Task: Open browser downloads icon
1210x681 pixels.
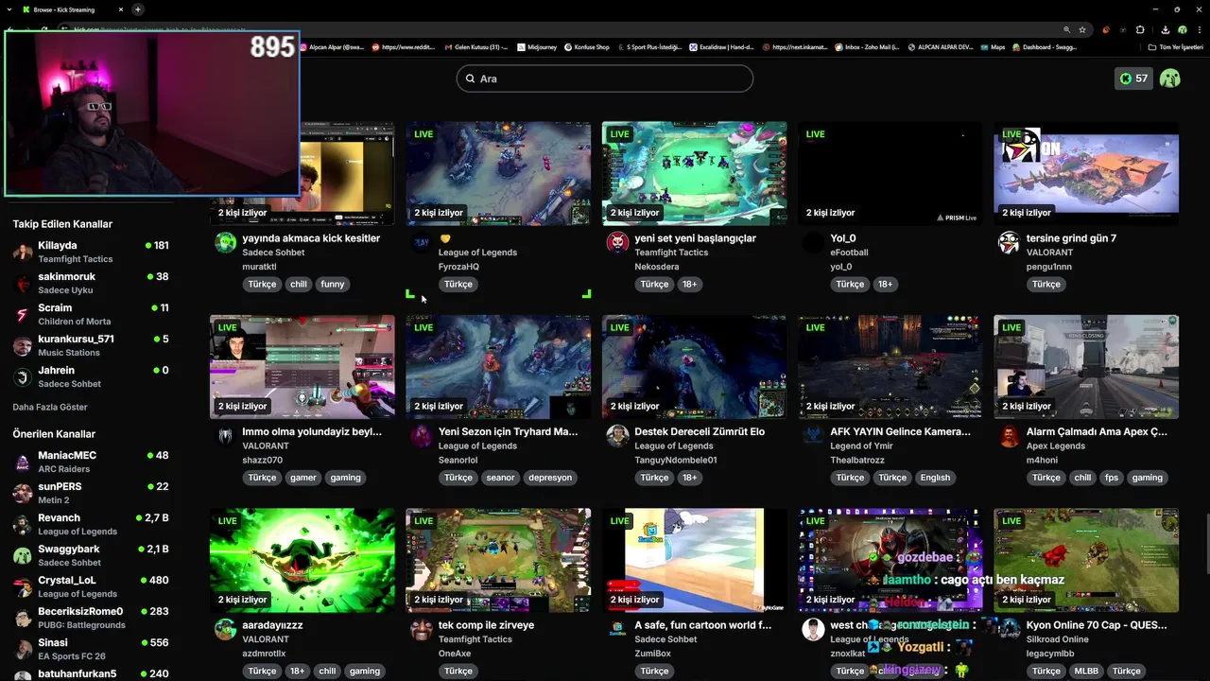Action: 1165,29
